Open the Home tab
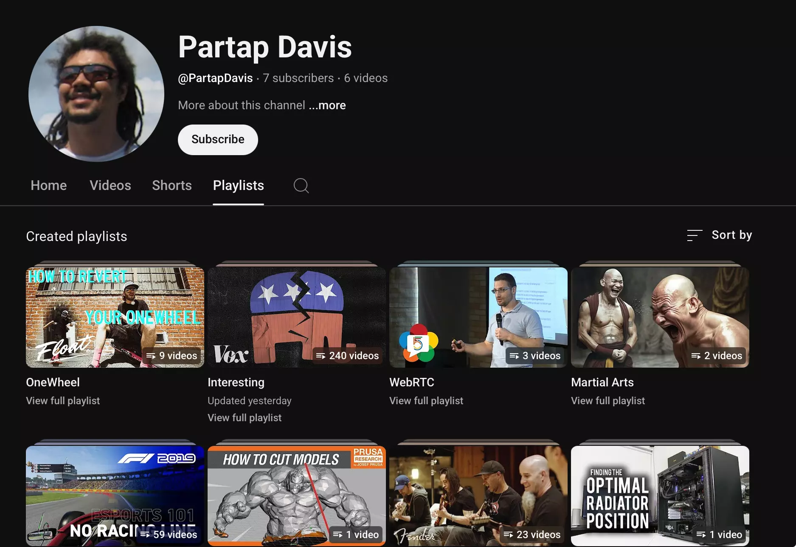Viewport: 796px width, 547px height. (x=49, y=185)
